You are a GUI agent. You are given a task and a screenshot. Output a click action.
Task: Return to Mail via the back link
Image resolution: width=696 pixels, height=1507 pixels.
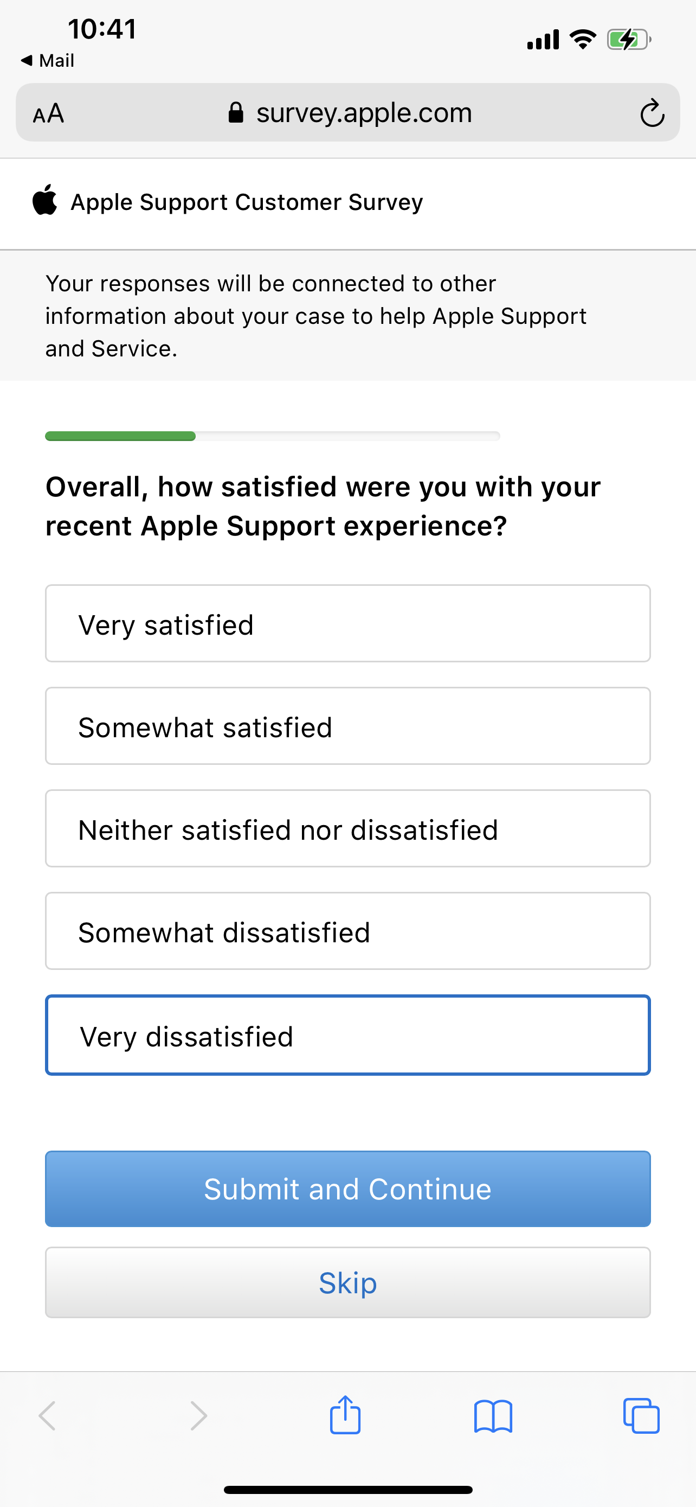click(48, 60)
